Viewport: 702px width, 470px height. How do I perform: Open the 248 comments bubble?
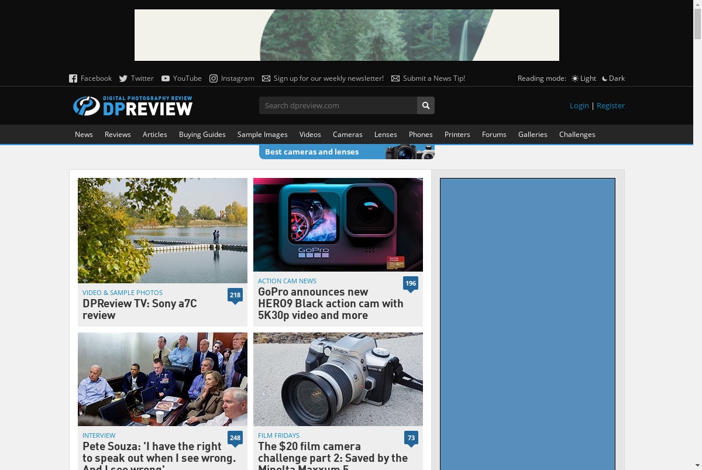[235, 438]
